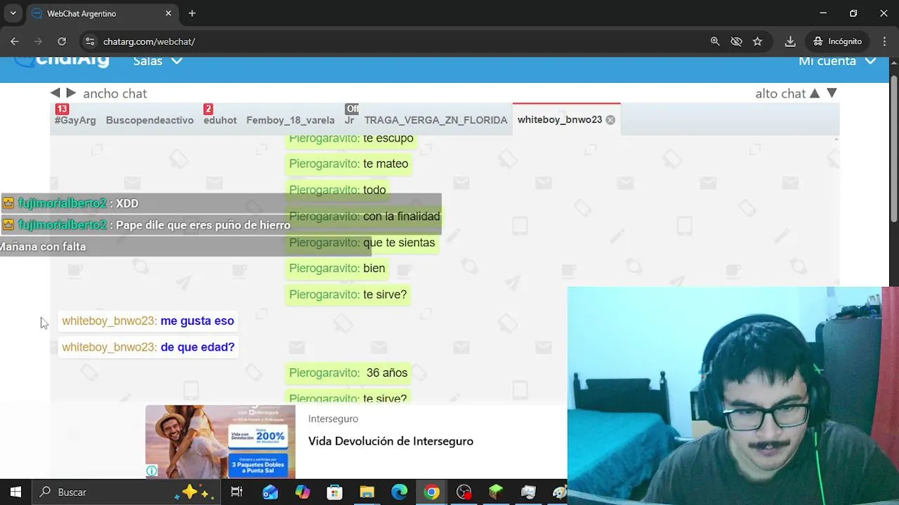Select the whiteboy_bnwo23 active tab
Image resolution: width=899 pixels, height=505 pixels.
pyautogui.click(x=559, y=120)
